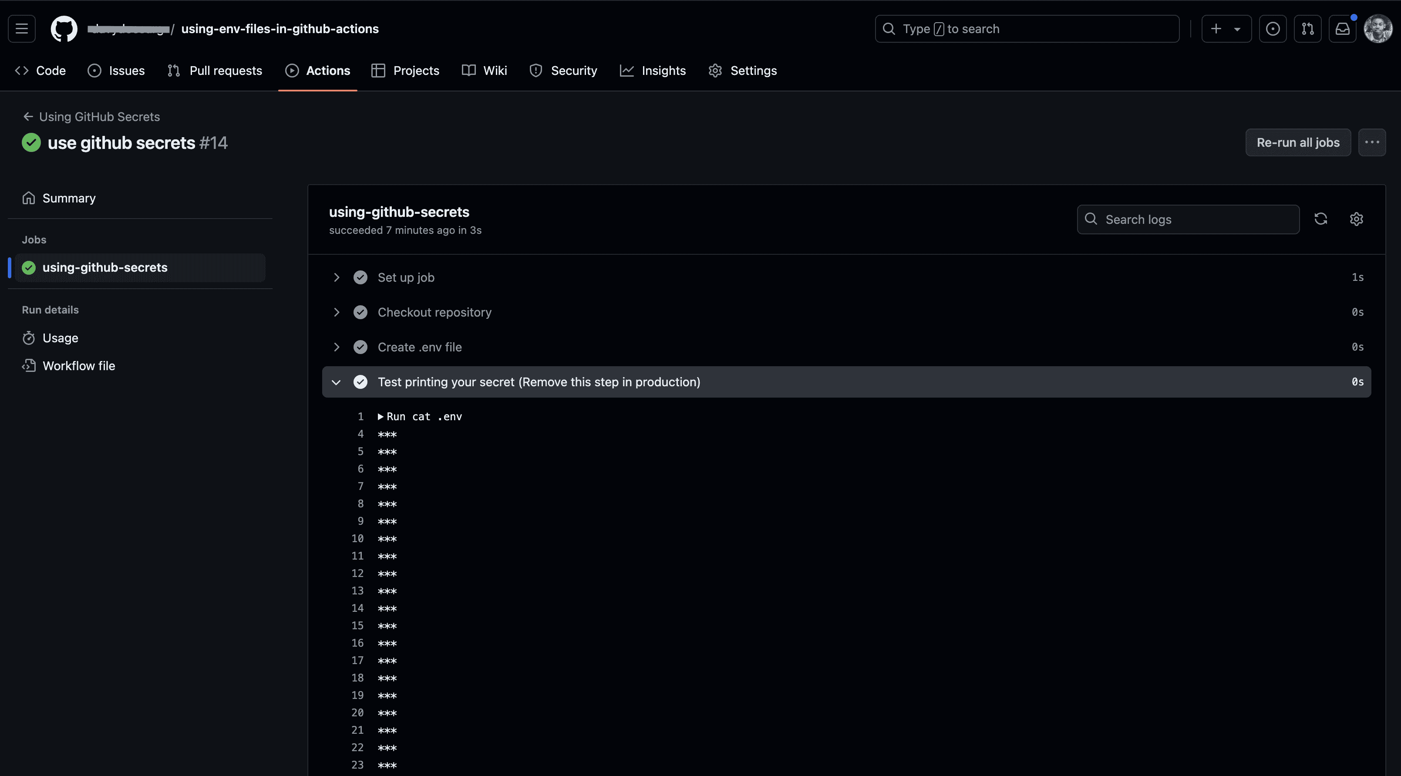This screenshot has width=1401, height=776.
Task: Expand the Set up job step
Action: pyautogui.click(x=336, y=277)
